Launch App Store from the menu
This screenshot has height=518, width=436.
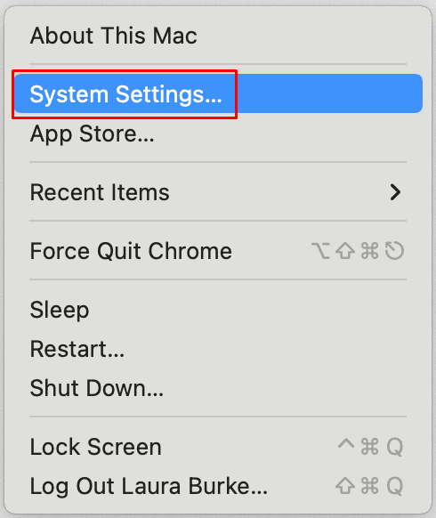pos(218,134)
